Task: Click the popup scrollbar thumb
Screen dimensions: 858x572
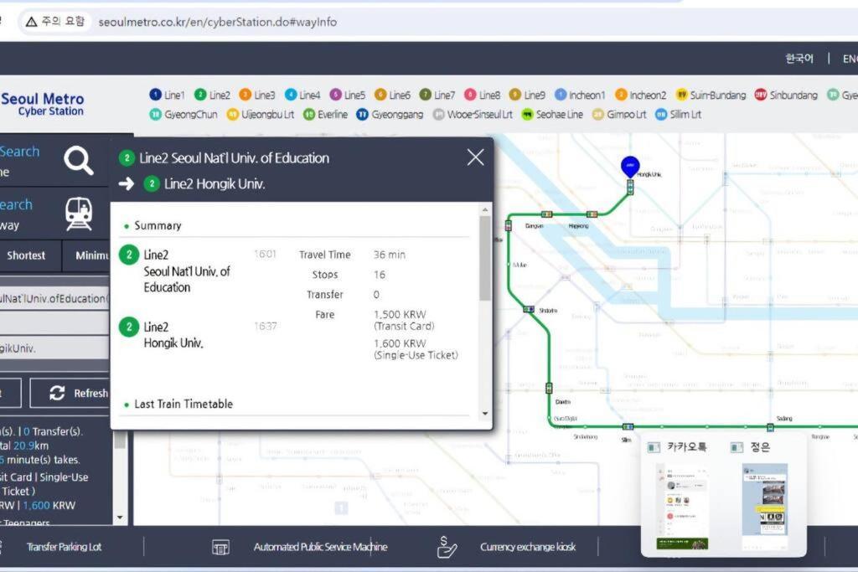Action: click(485, 258)
